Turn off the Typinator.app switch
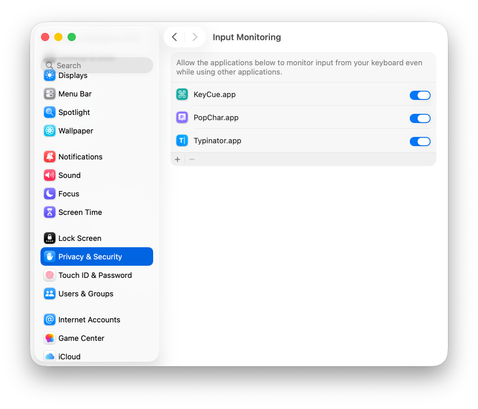 point(420,141)
